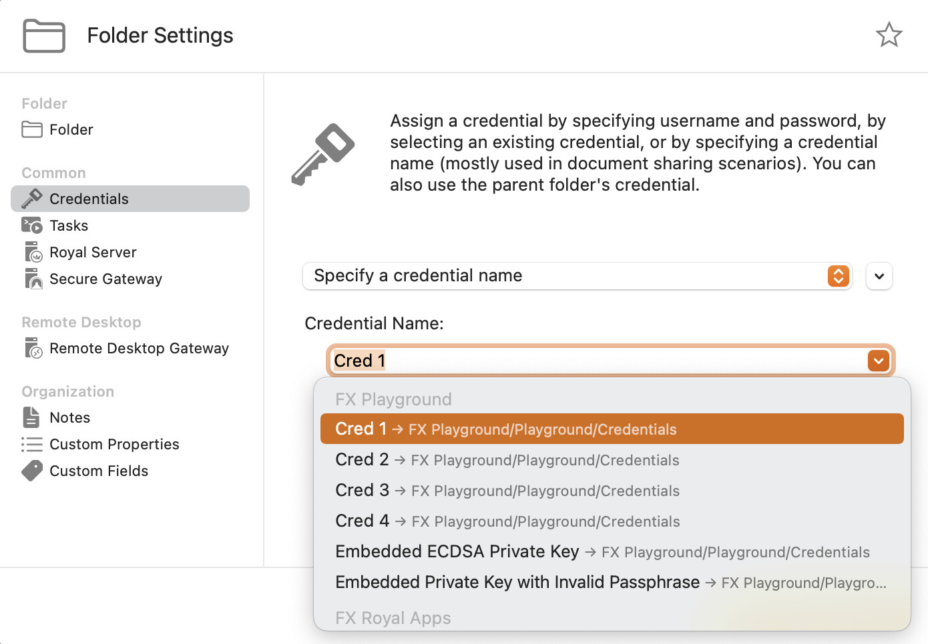This screenshot has height=644, width=928.
Task: Click the Tasks icon in sidebar
Action: 31,225
